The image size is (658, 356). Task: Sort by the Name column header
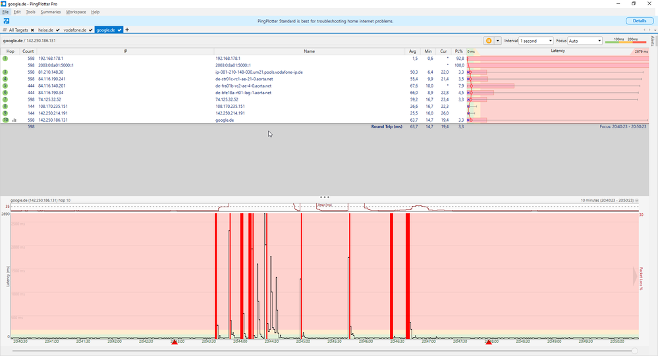tap(310, 51)
